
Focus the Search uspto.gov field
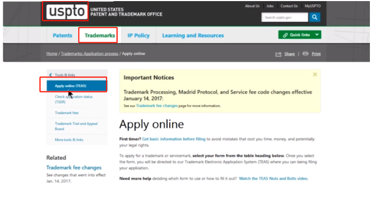point(285,18)
